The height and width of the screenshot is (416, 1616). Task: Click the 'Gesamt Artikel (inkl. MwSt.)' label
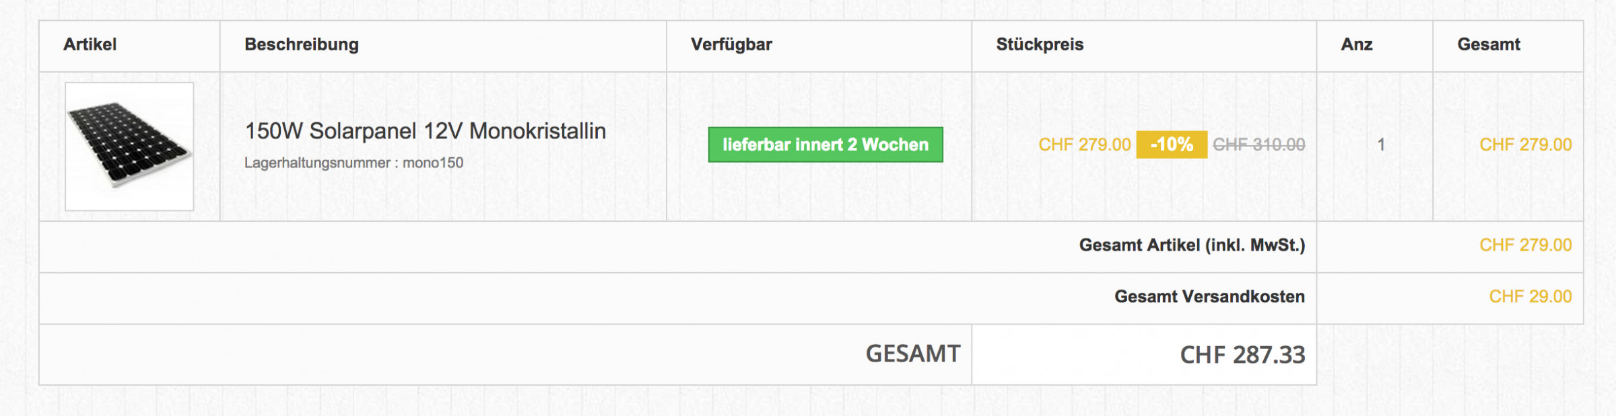(x=1192, y=245)
